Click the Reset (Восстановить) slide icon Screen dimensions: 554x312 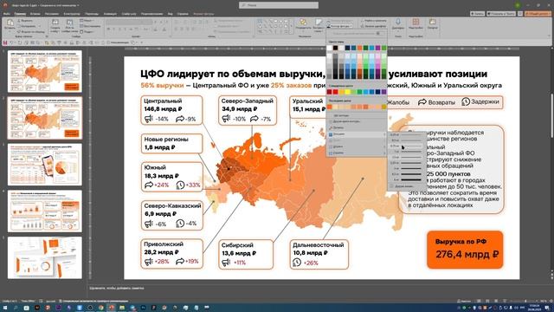pyautogui.click(x=81, y=26)
